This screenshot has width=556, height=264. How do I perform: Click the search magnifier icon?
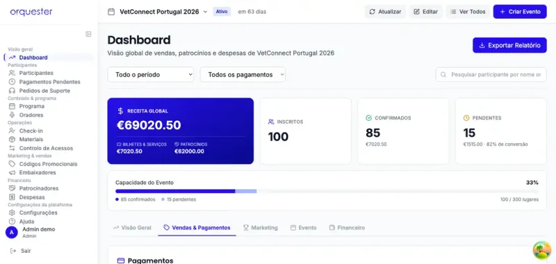point(443,75)
